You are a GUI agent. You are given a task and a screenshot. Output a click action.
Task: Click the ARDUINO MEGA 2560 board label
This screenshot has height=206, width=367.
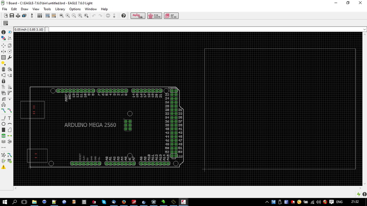point(90,125)
